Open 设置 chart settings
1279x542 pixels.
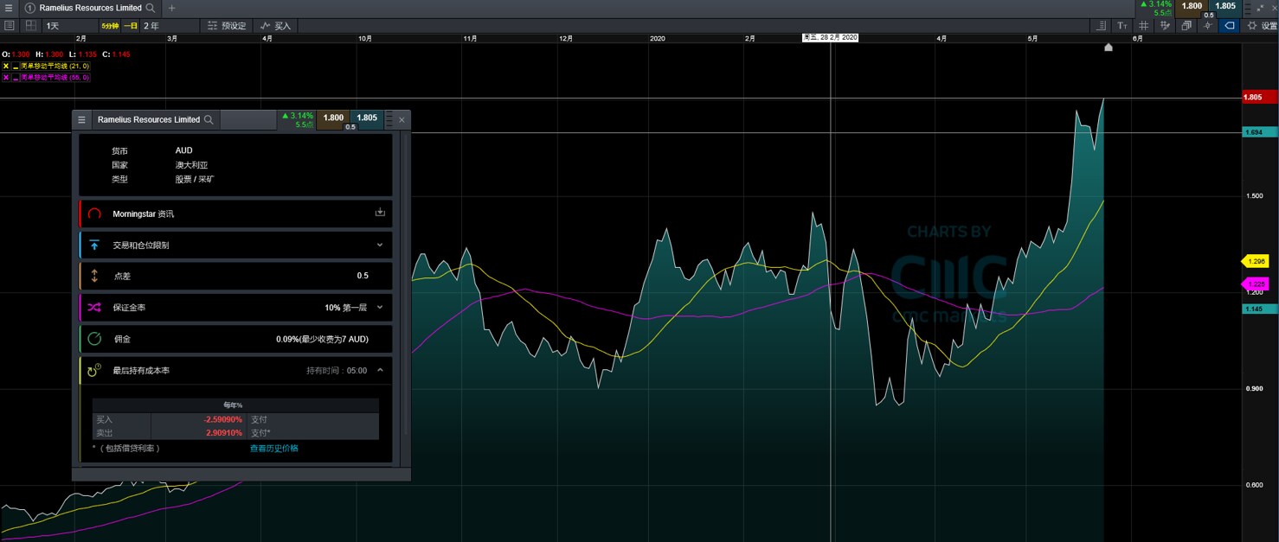1261,26
